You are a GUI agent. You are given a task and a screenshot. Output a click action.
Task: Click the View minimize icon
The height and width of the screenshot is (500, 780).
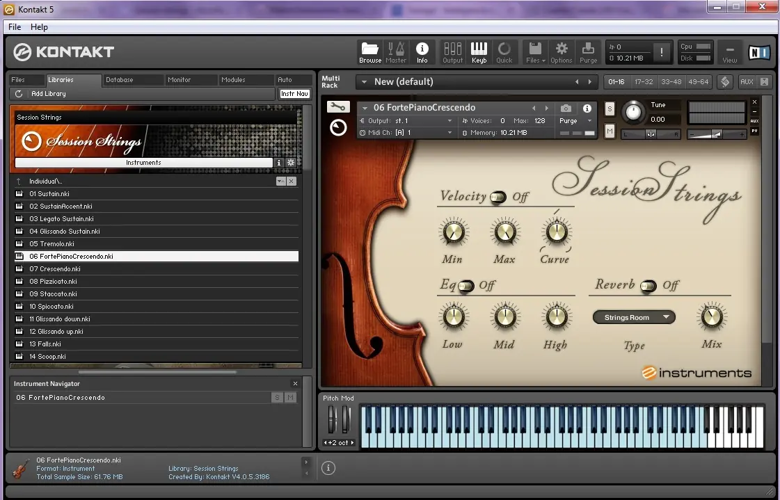point(730,54)
